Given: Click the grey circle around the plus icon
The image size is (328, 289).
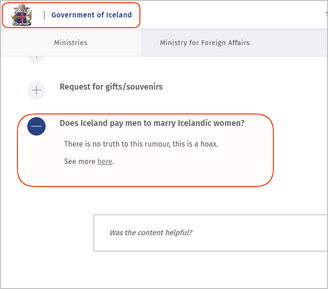Looking at the screenshot, I should pyautogui.click(x=36, y=90).
